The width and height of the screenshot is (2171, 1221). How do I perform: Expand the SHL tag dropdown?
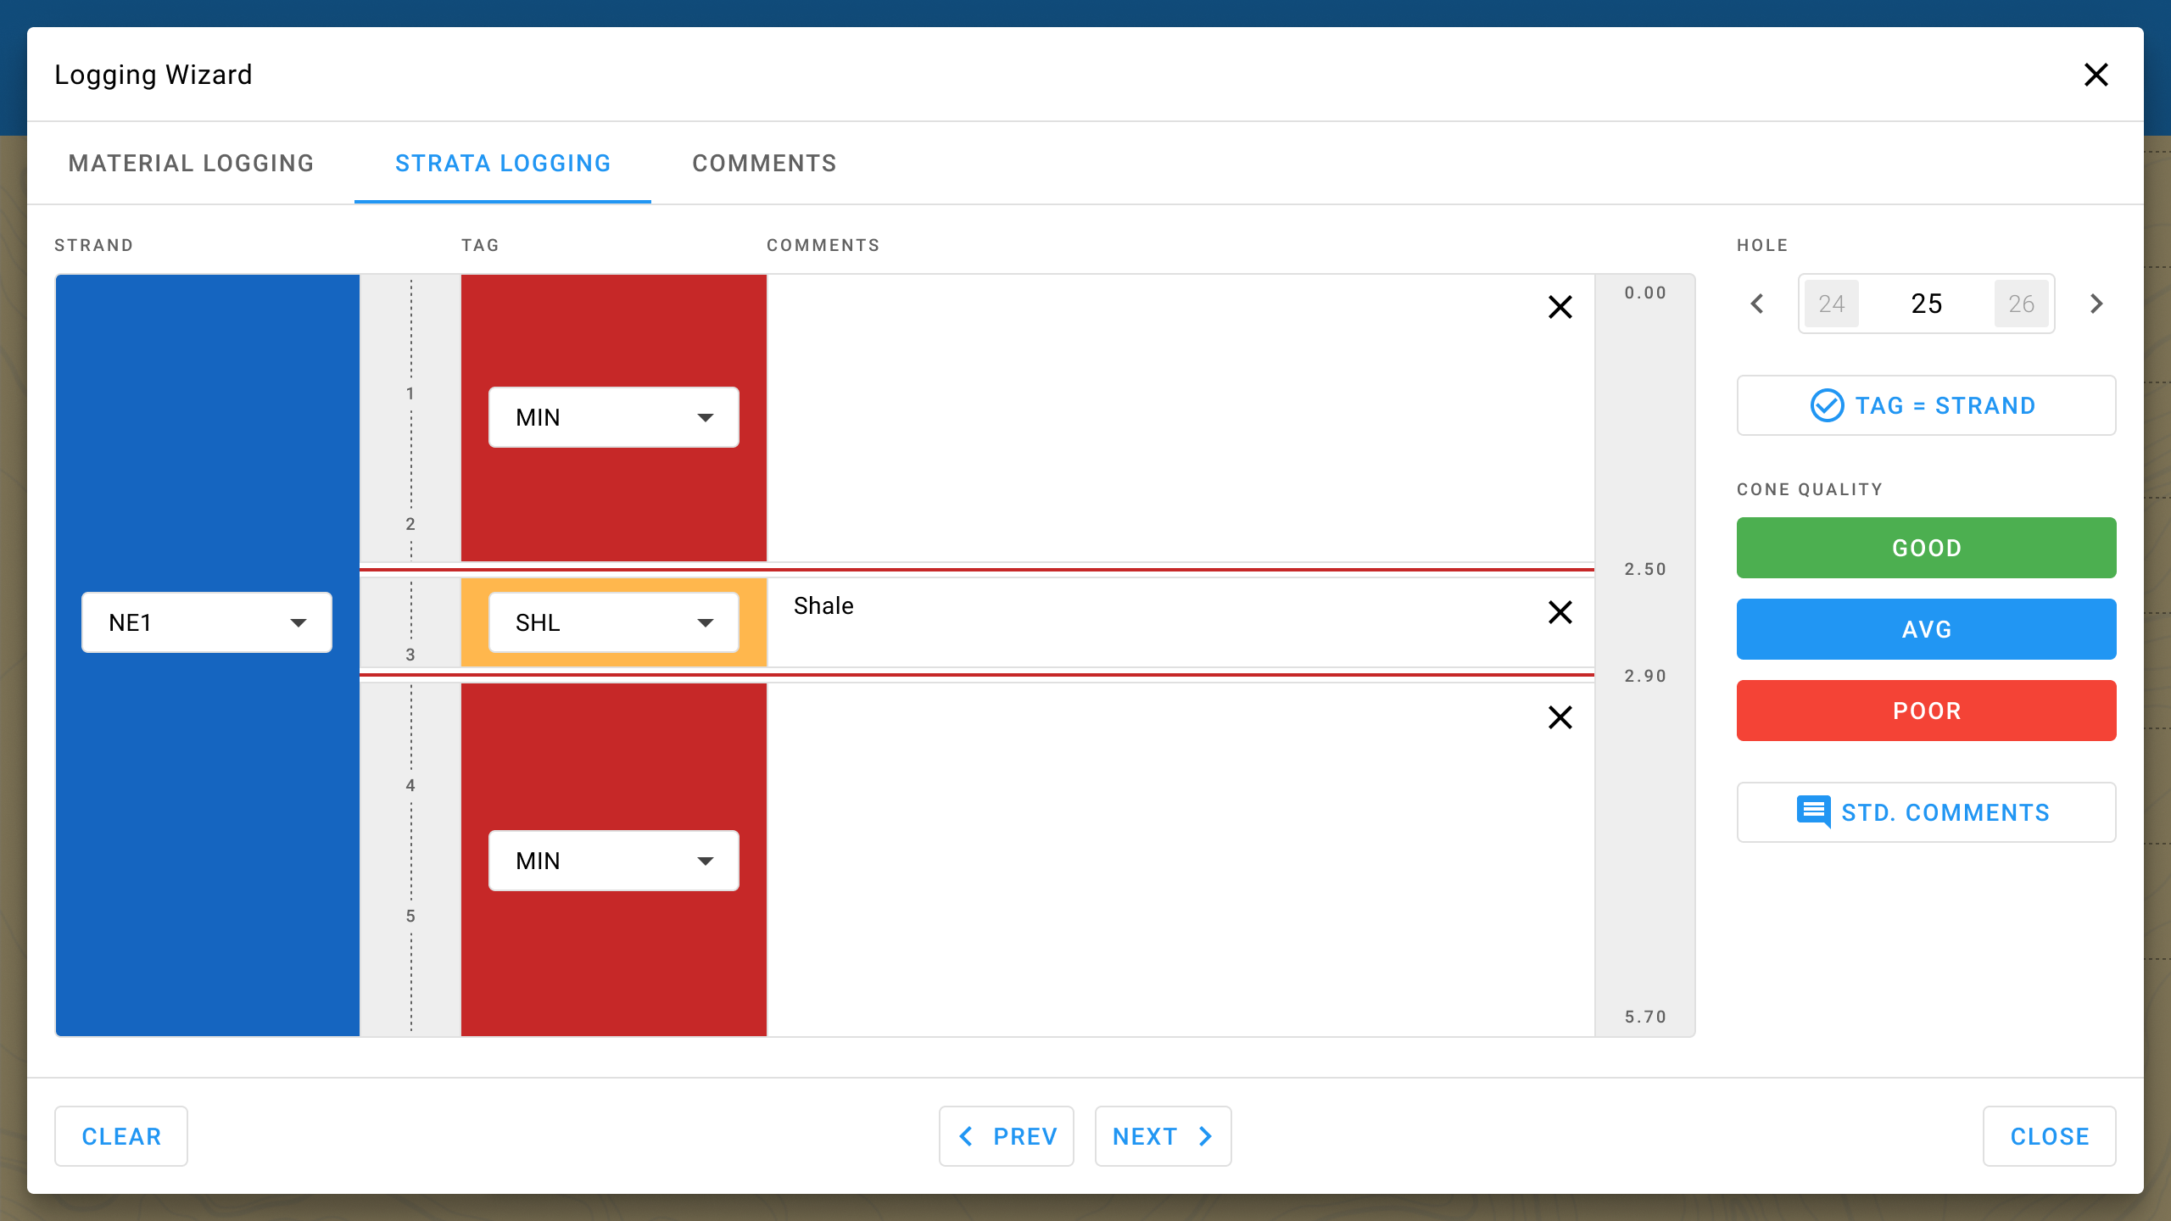click(613, 622)
